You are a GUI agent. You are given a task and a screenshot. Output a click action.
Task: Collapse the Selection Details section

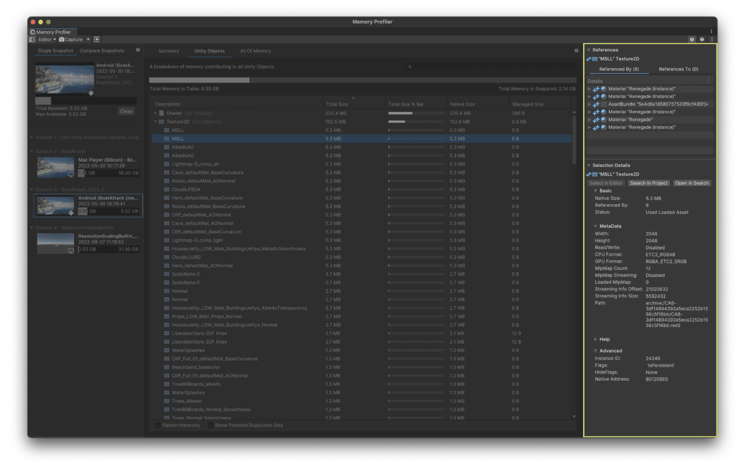click(589, 165)
